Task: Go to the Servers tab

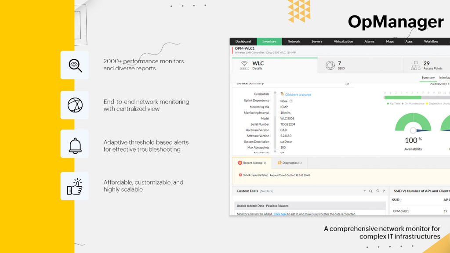Action: (317, 42)
